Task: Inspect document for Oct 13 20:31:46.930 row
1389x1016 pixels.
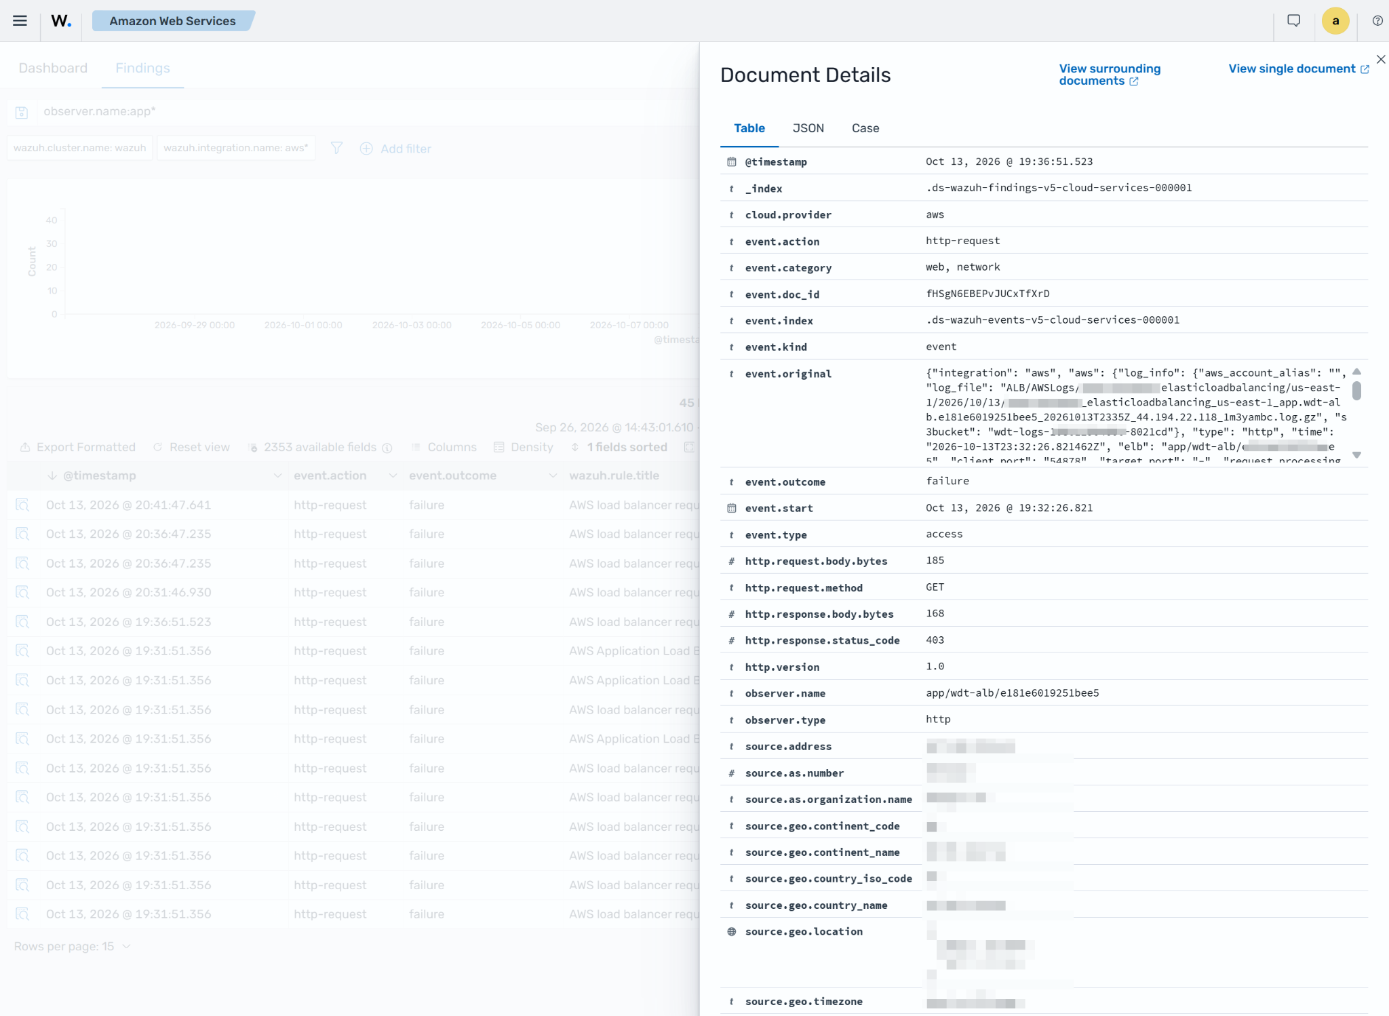Action: 22,592
